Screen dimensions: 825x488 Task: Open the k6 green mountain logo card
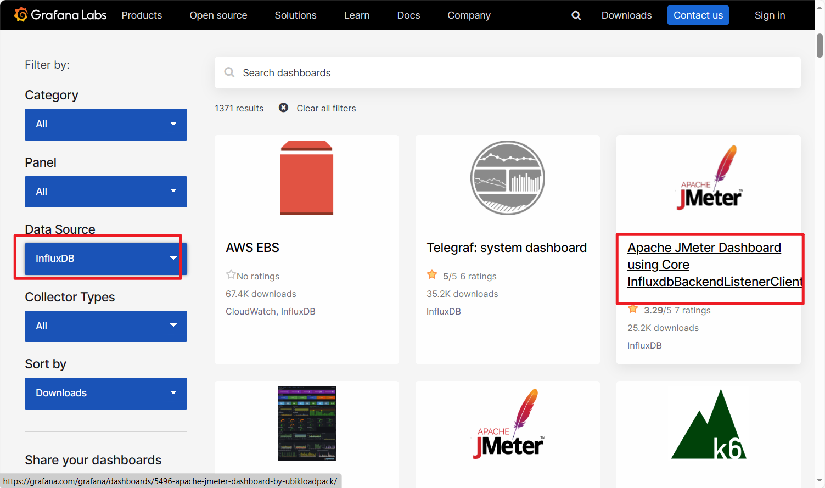click(x=709, y=424)
